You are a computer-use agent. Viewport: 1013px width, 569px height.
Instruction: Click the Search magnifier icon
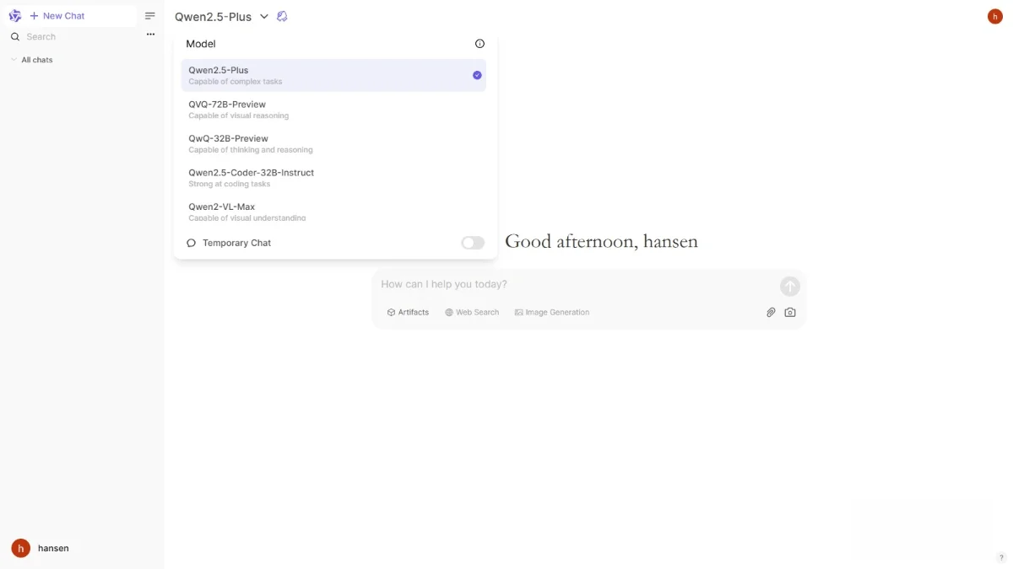click(14, 36)
